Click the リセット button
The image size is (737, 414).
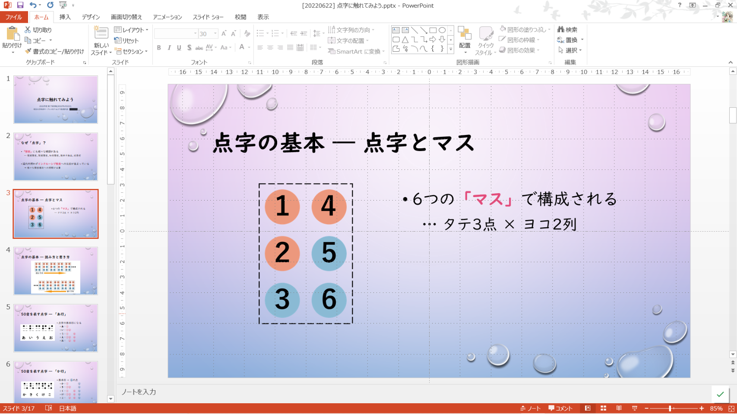(x=127, y=41)
